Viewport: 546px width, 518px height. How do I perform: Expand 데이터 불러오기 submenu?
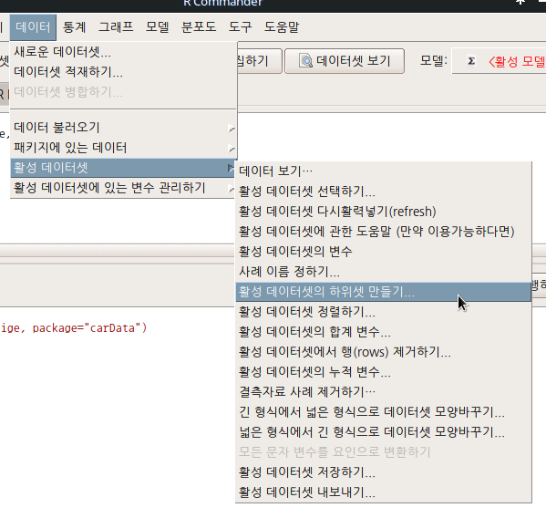pyautogui.click(x=124, y=128)
